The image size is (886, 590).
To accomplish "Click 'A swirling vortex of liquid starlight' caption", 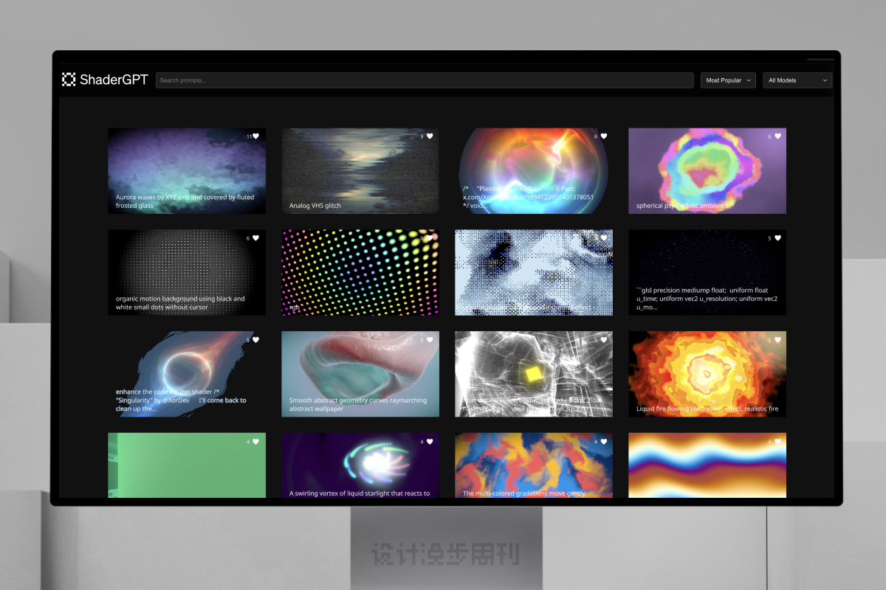I will (x=360, y=493).
